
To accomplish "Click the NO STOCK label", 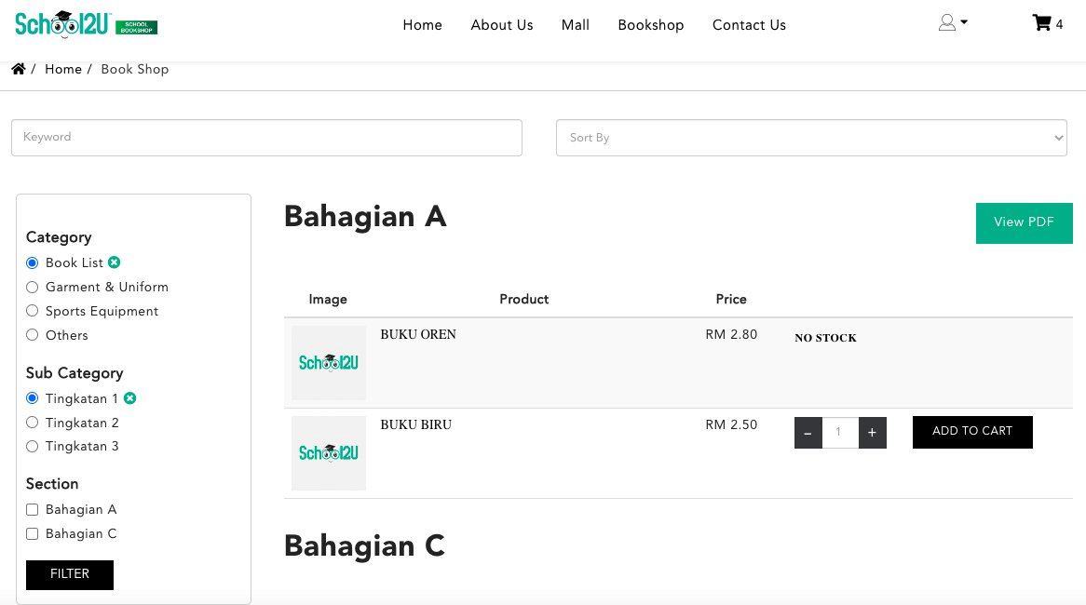I will (825, 338).
